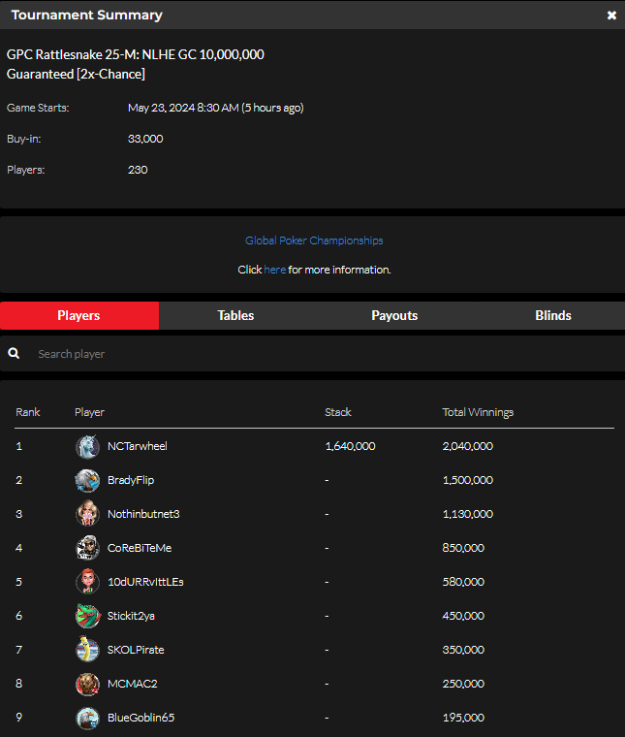Click the 2,040,000 winnings value

click(x=468, y=446)
